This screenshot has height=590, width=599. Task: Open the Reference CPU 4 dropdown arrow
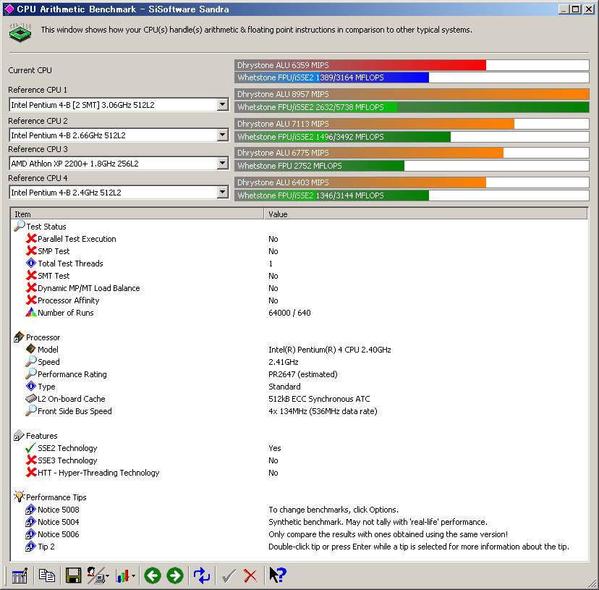(222, 192)
